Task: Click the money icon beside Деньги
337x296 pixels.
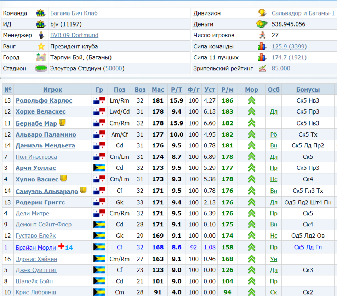Action: [262, 24]
